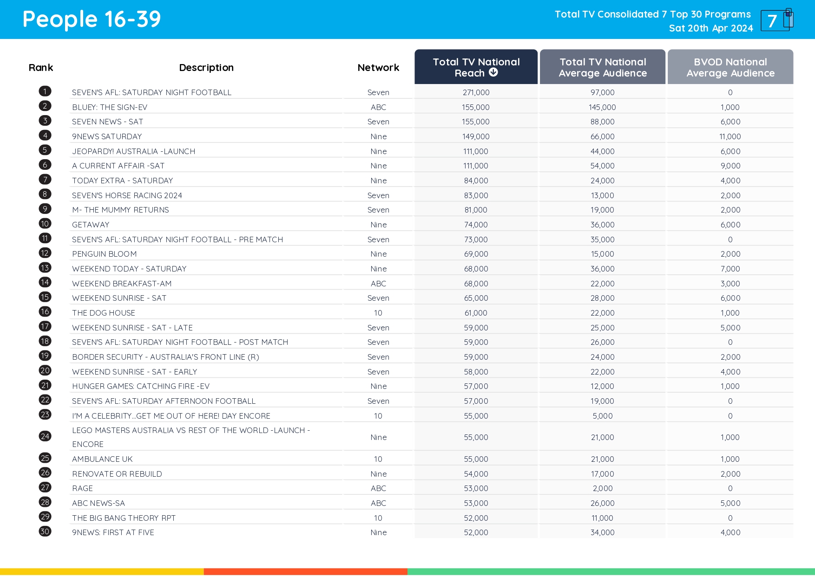Click rank 30 number badge
The height and width of the screenshot is (576, 815).
[45, 531]
